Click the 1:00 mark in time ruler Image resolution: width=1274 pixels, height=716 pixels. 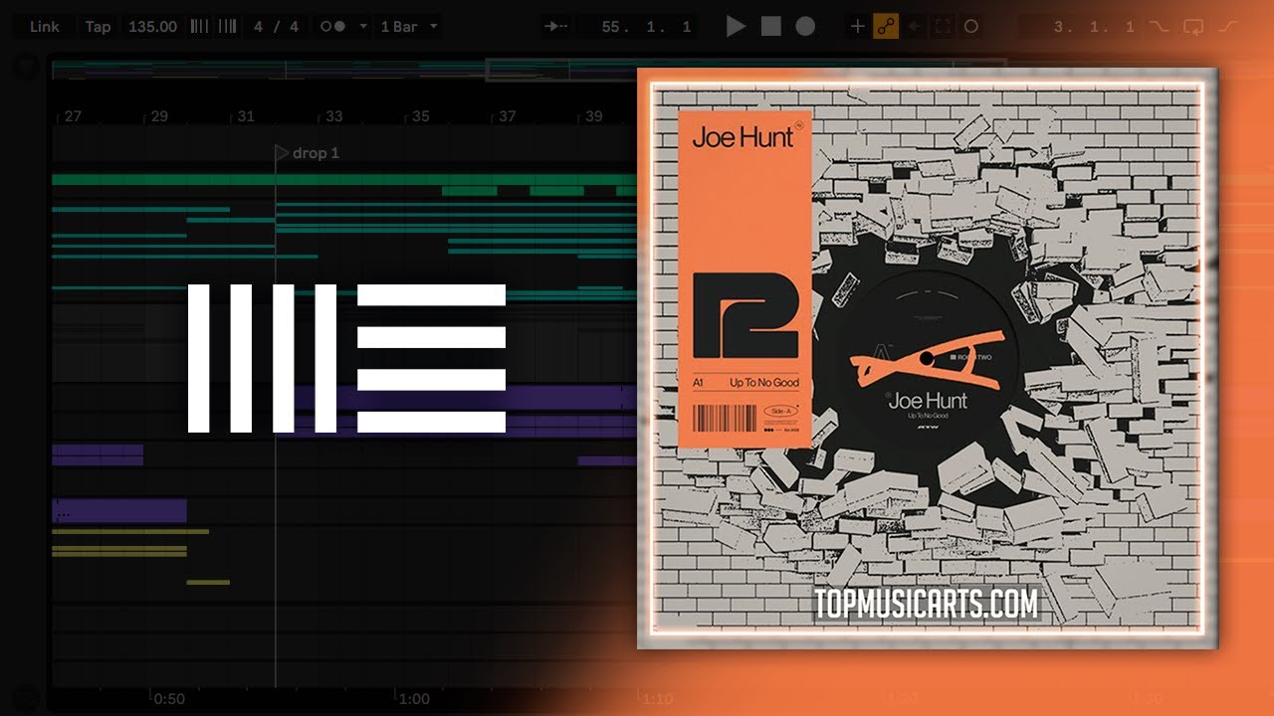click(x=414, y=698)
